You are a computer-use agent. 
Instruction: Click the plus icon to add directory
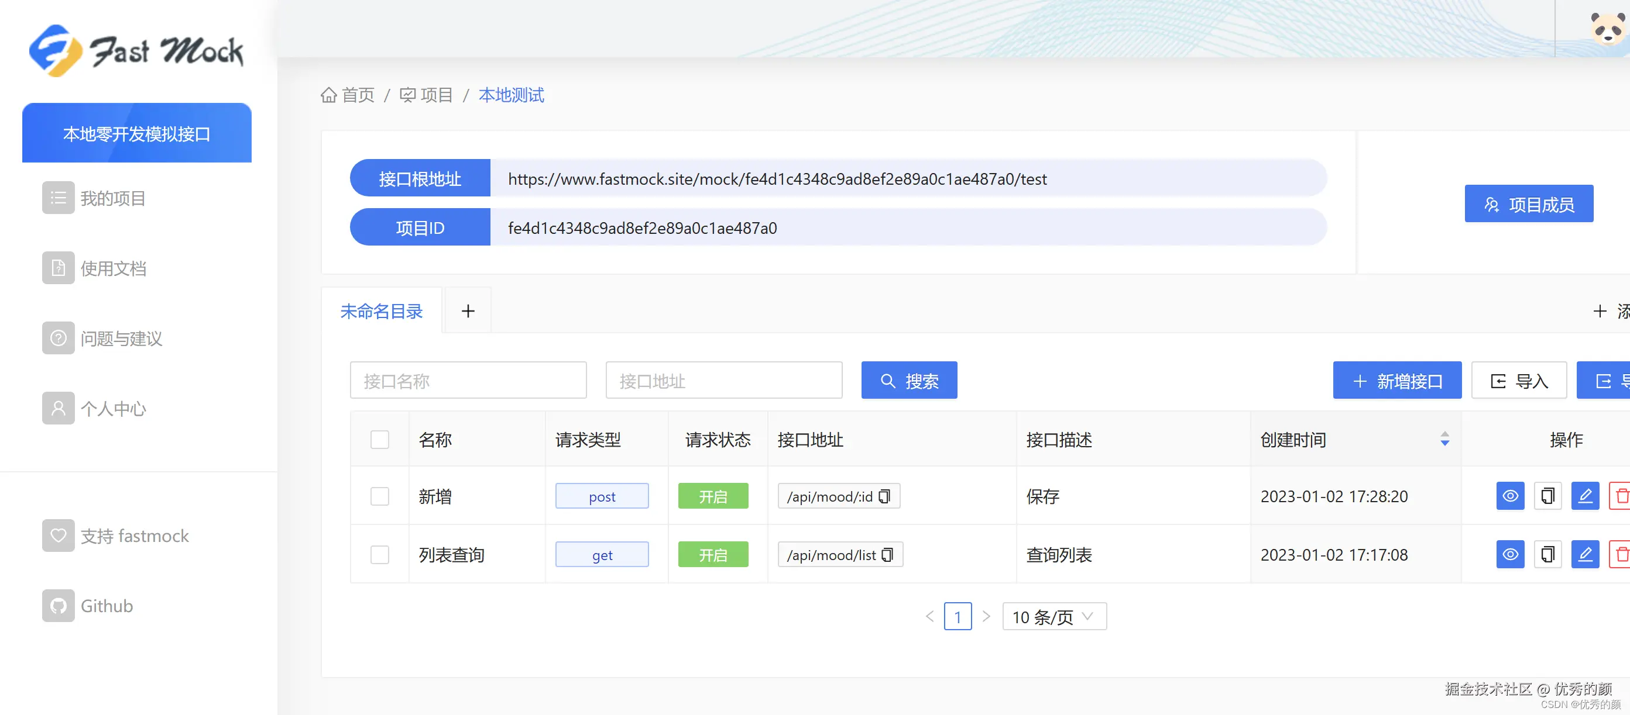468,311
